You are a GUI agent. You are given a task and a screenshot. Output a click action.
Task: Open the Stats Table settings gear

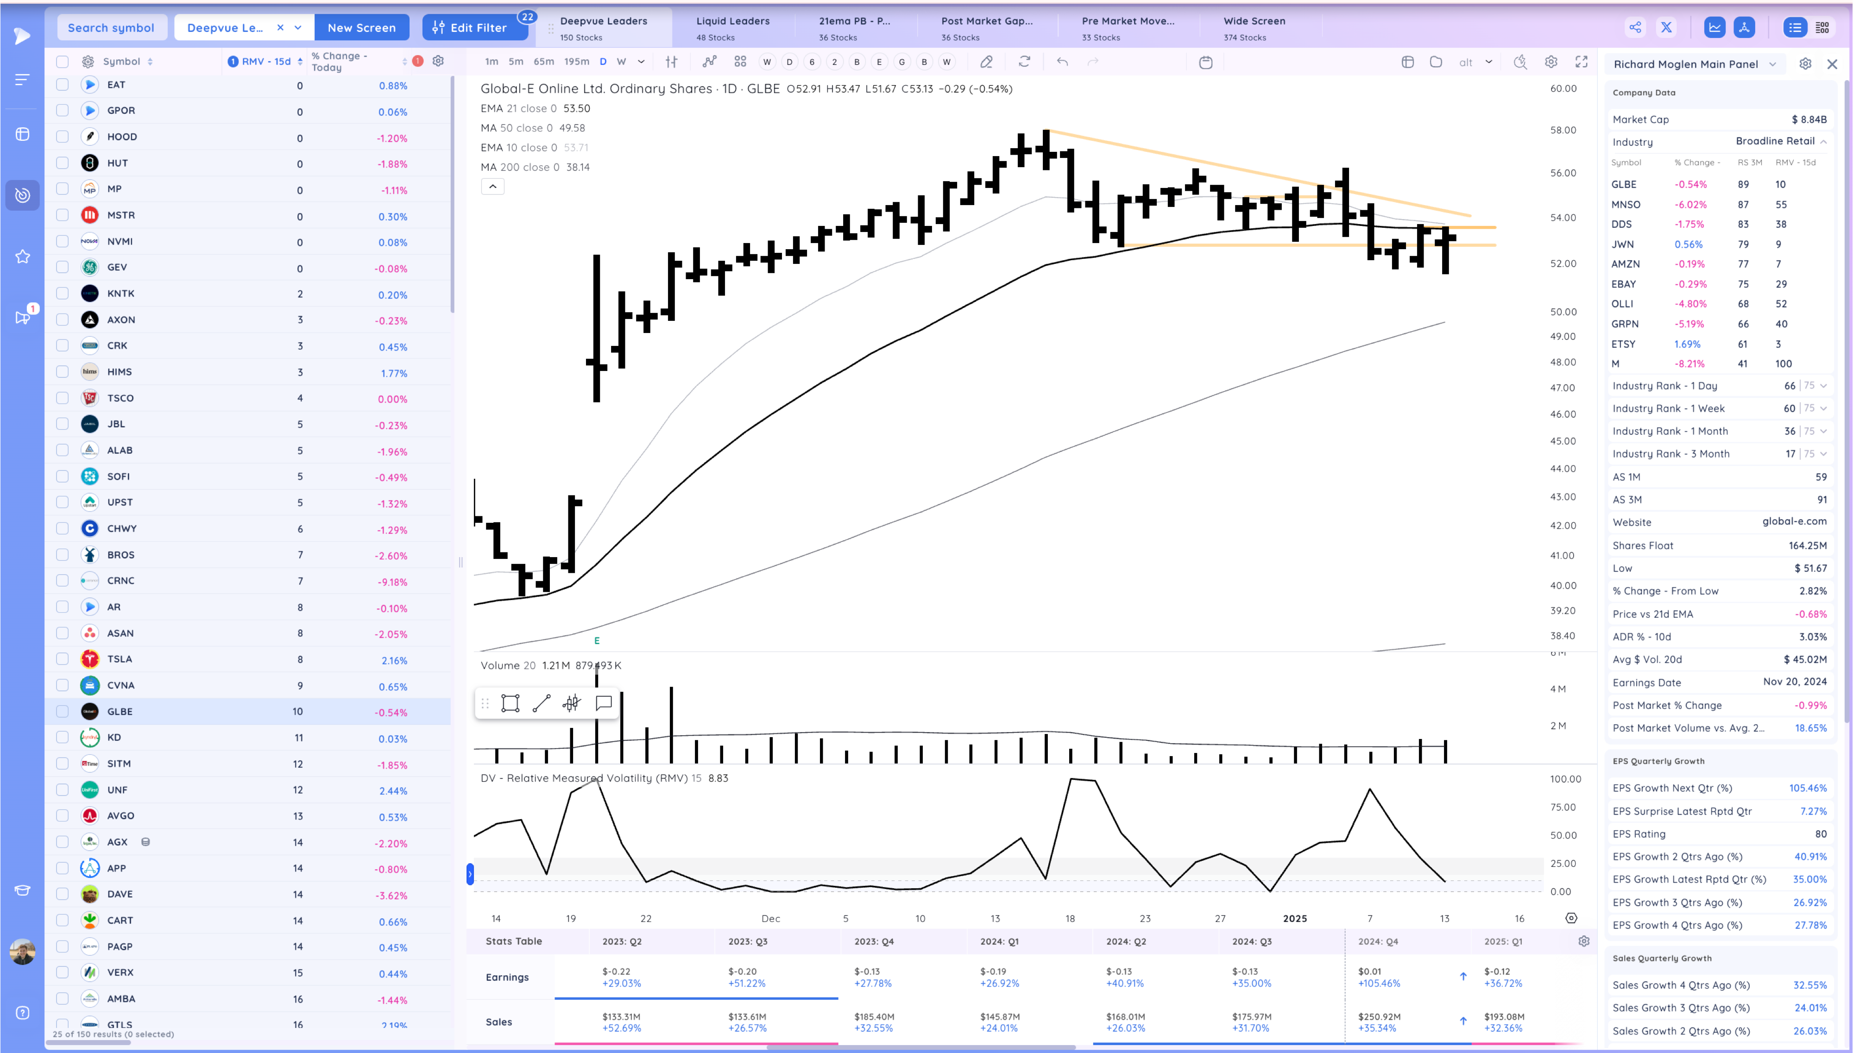click(1584, 941)
